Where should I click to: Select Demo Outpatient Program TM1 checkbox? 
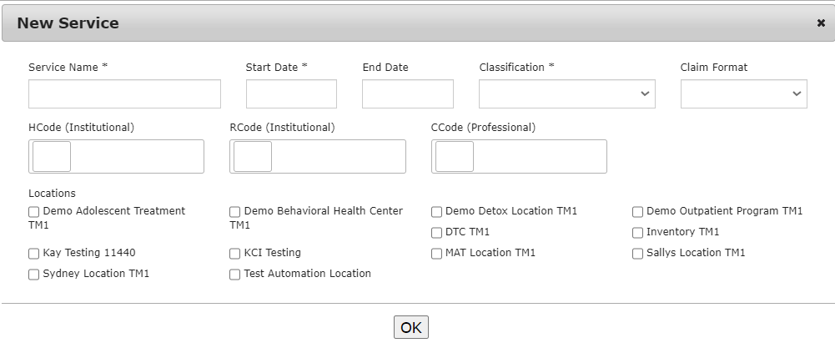coord(638,212)
